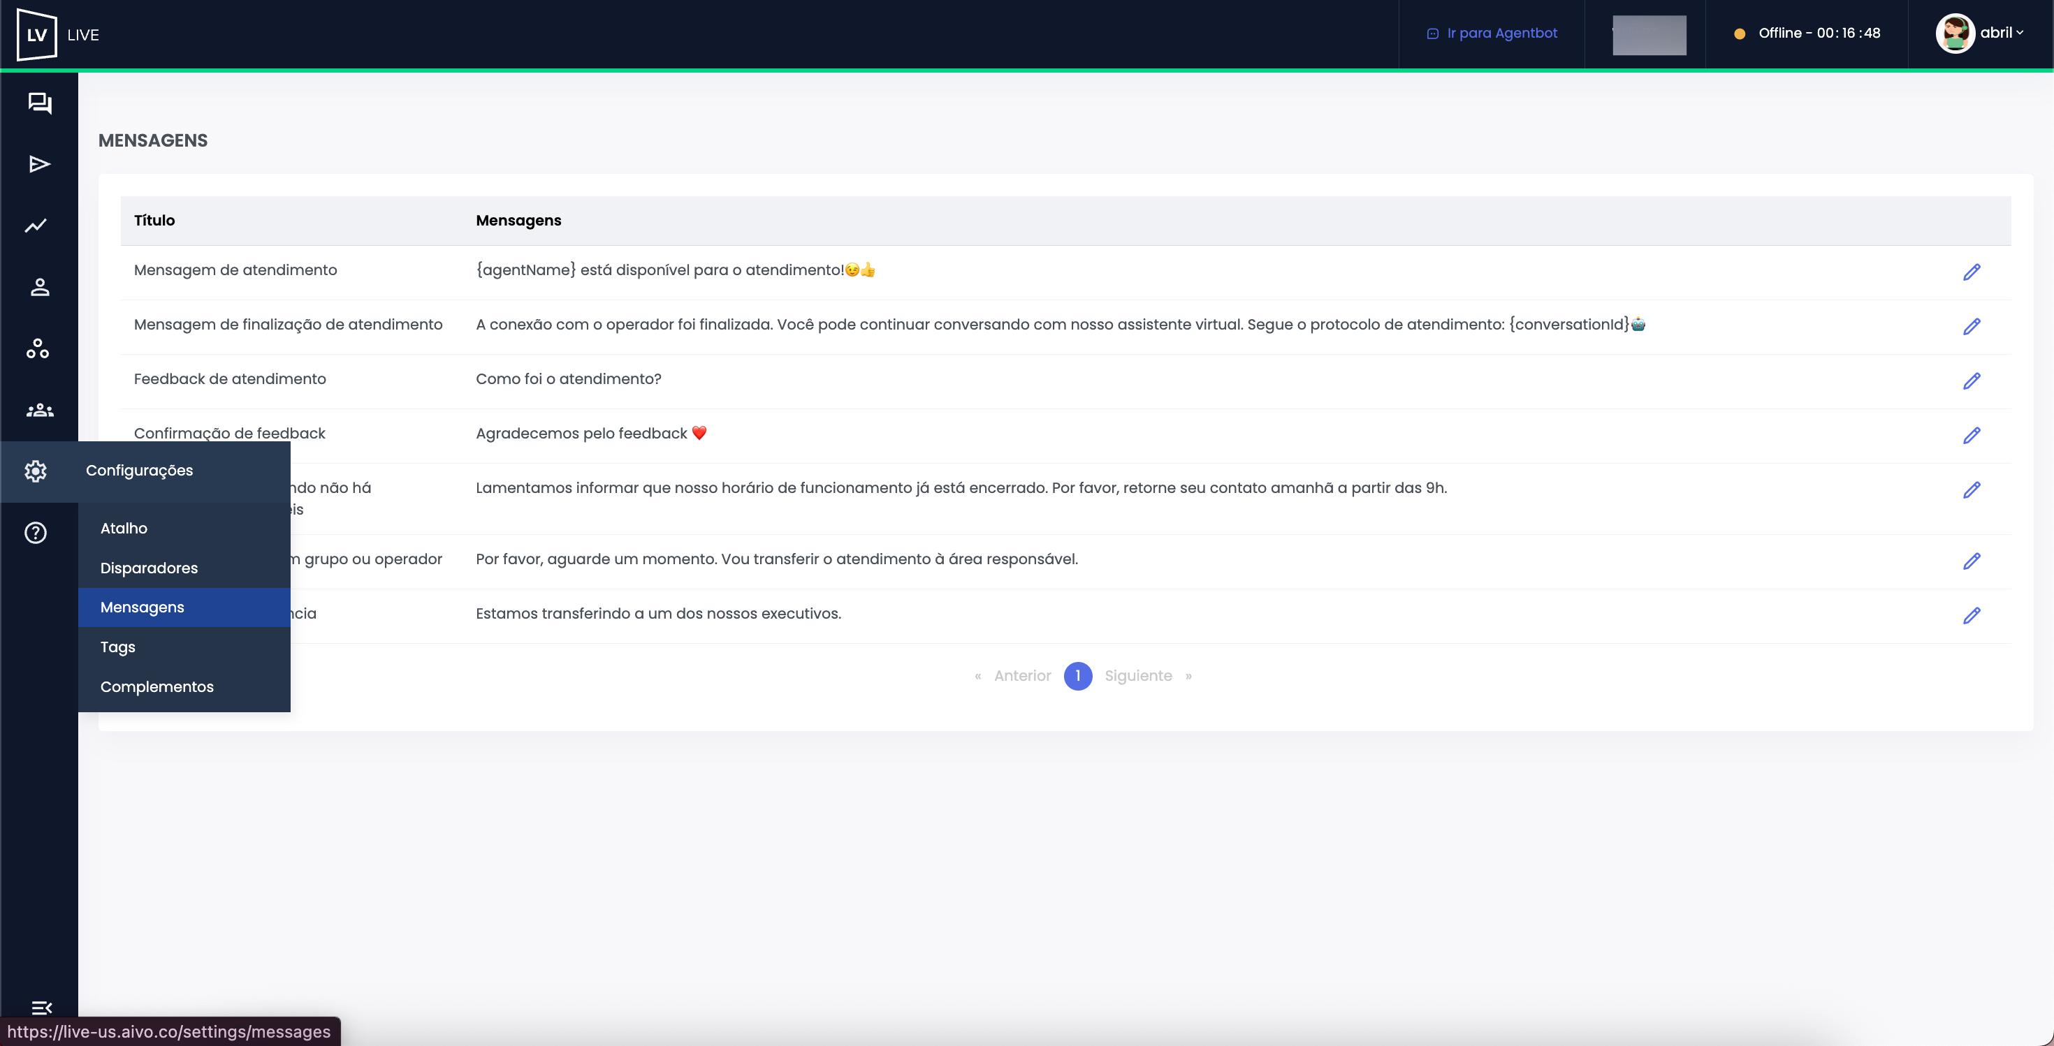Click the single user profile sidebar icon
This screenshot has height=1046, width=2054.
[39, 288]
